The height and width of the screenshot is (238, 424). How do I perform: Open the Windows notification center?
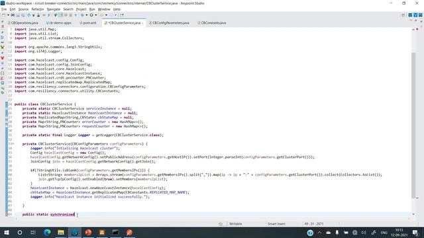415,233
